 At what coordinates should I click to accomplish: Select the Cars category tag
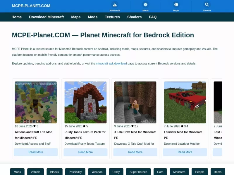(x=160, y=172)
